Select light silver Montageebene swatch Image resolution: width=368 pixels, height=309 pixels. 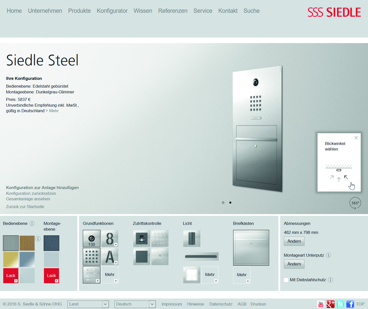pyautogui.click(x=51, y=259)
